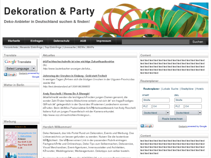
Task: Open the Impressum page
Action: pyautogui.click(x=104, y=41)
